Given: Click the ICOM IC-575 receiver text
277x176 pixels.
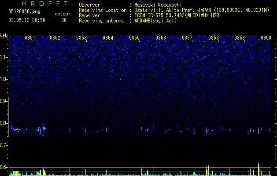Looking at the screenshot, I should point(177,15).
